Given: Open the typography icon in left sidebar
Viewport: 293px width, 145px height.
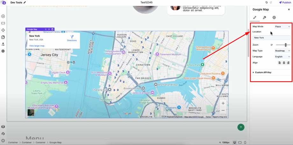Looking at the screenshot, I should tap(3, 44).
